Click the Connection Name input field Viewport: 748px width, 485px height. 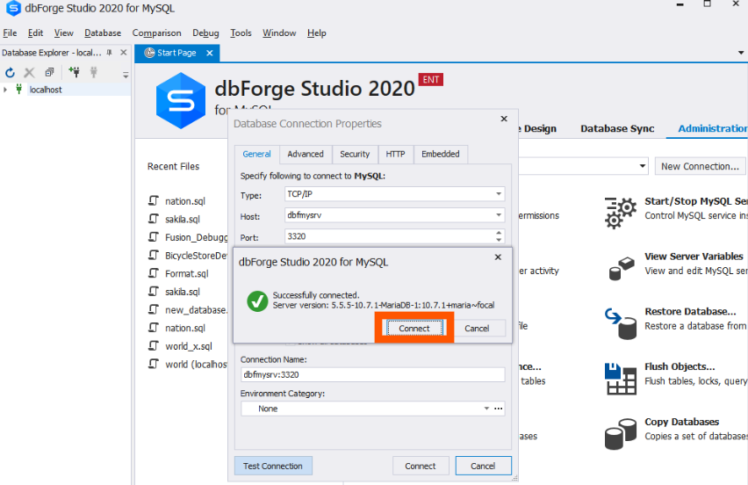372,374
